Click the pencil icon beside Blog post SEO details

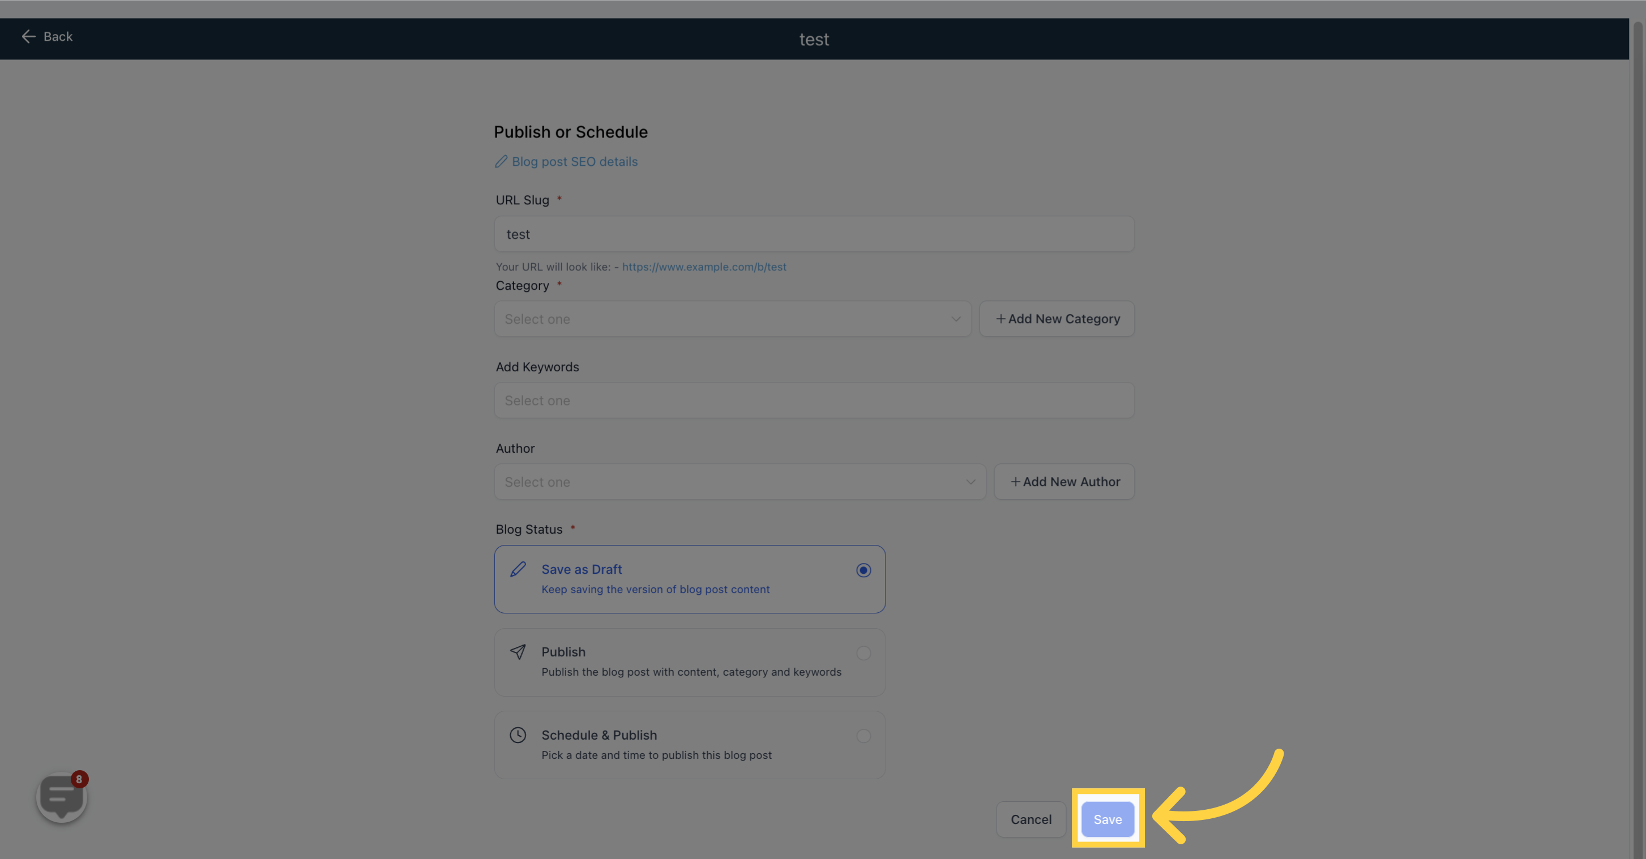coord(501,162)
